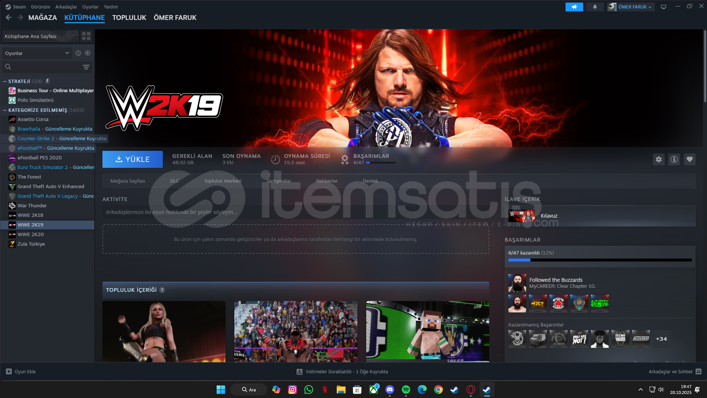This screenshot has height=398, width=707.
Task: Click the small achievements progress bar near BAŞARIMLAR
Action: point(381,163)
